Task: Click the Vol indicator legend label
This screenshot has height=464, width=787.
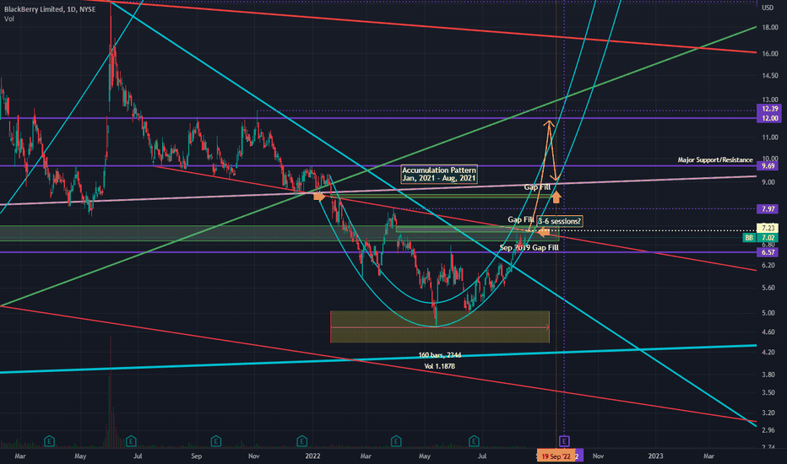Action: [x=9, y=19]
